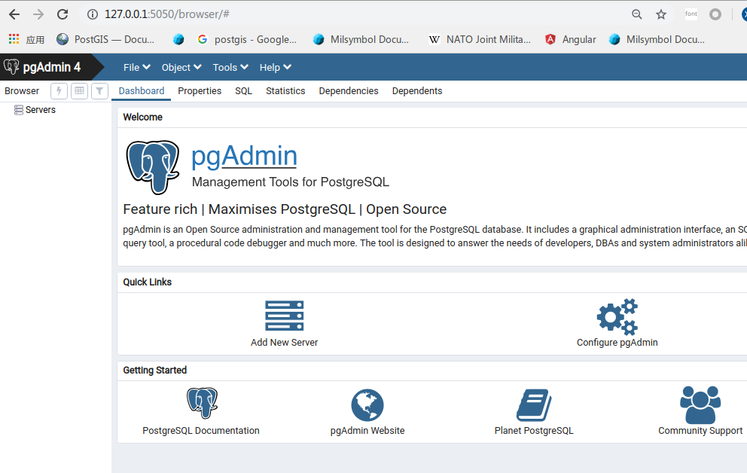Viewport: 747px width, 473px height.
Task: Open the Help menu
Action: coord(276,67)
